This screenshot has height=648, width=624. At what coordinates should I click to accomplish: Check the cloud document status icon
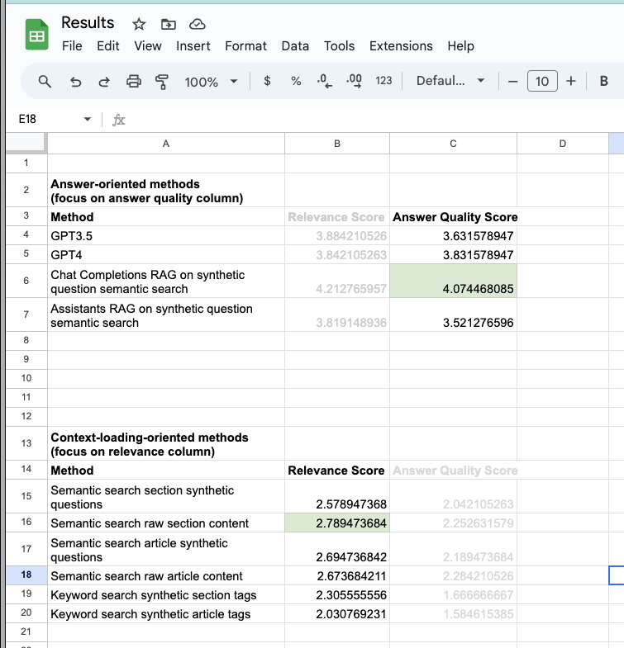point(197,24)
